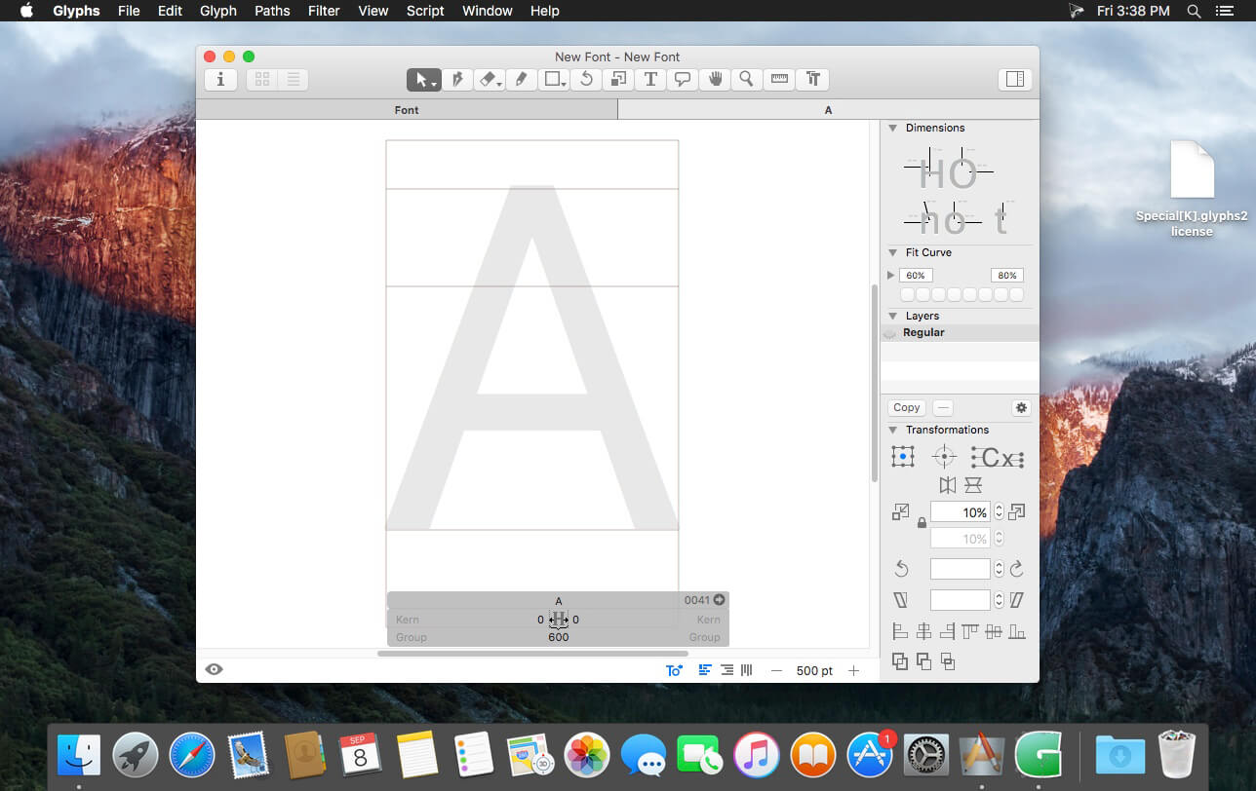1256x791 pixels.
Task: Collapse the Dimensions section
Action: pos(892,129)
